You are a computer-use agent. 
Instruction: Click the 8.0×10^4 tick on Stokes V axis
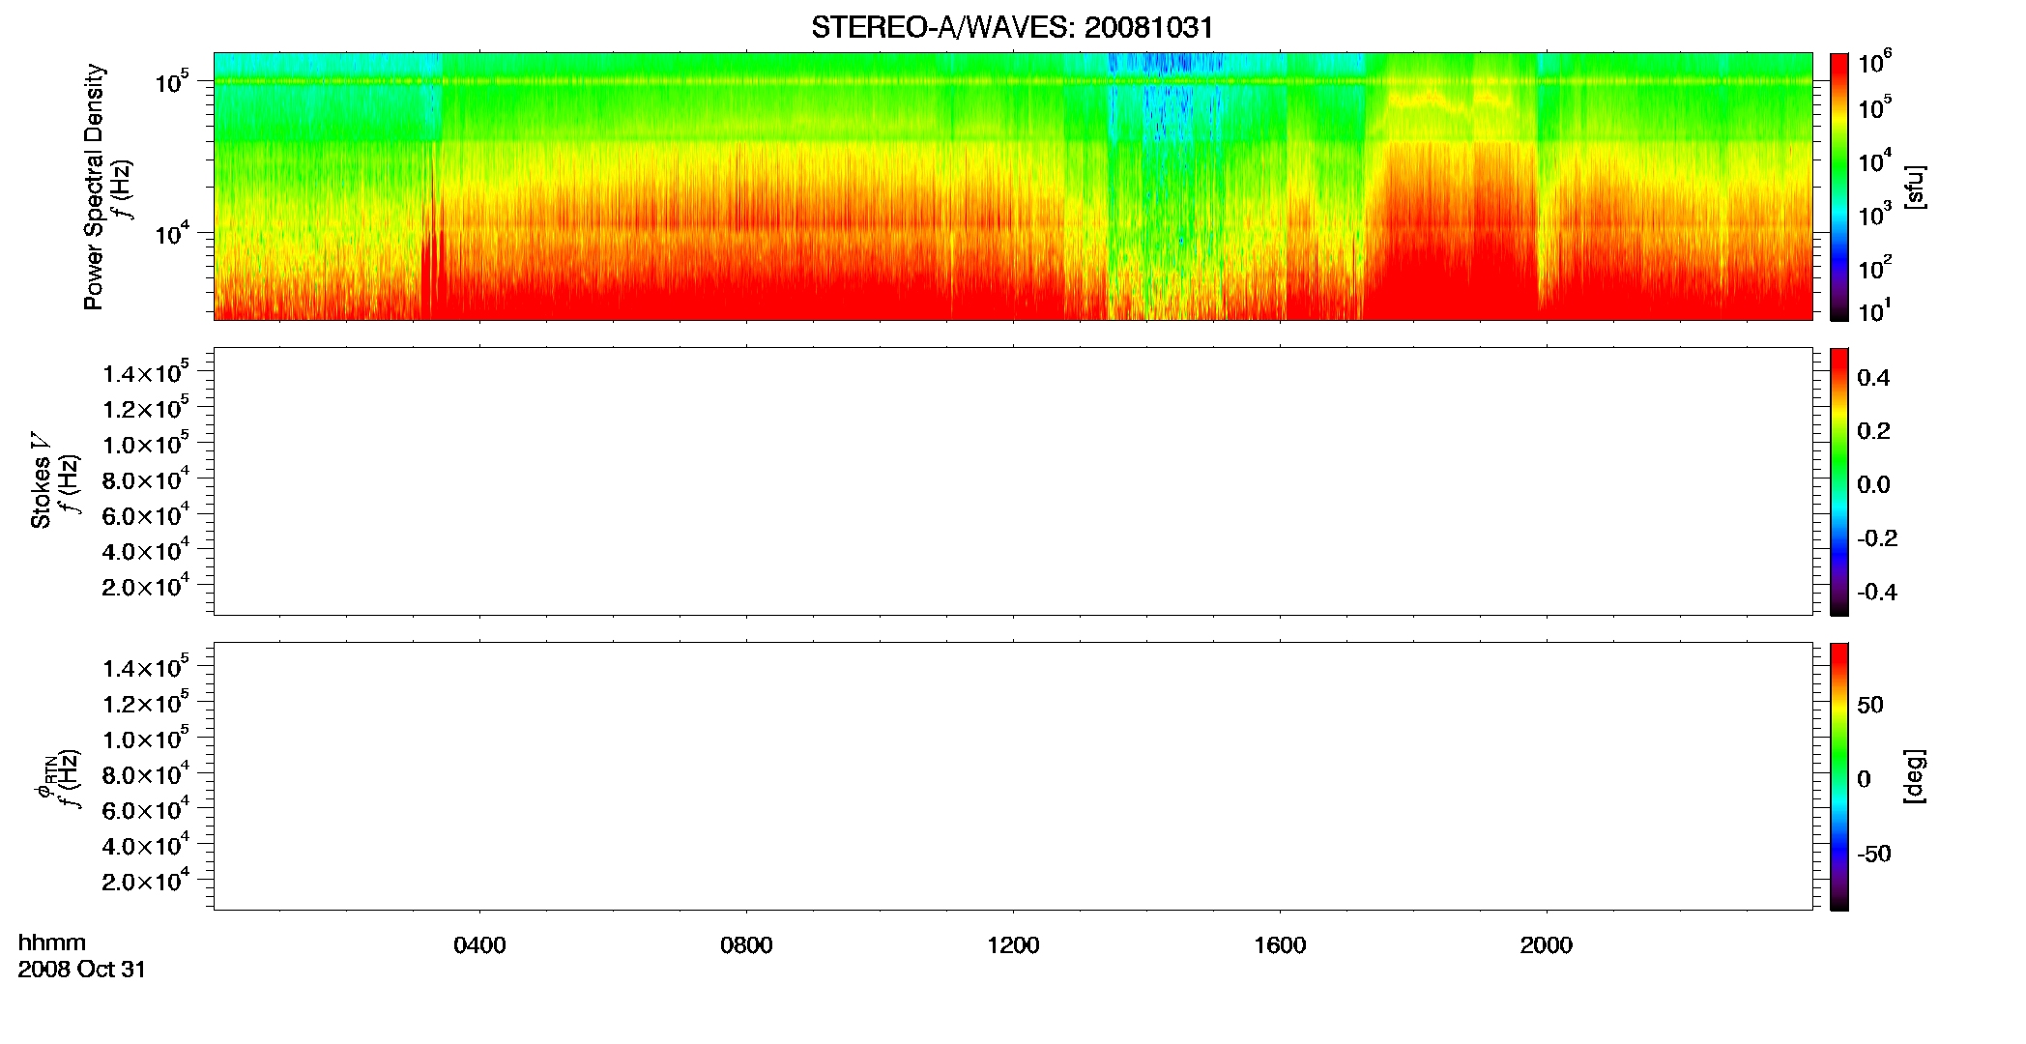tap(146, 479)
